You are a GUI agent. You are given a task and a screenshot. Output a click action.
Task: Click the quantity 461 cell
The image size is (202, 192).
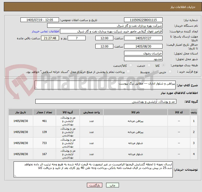[44, 121]
